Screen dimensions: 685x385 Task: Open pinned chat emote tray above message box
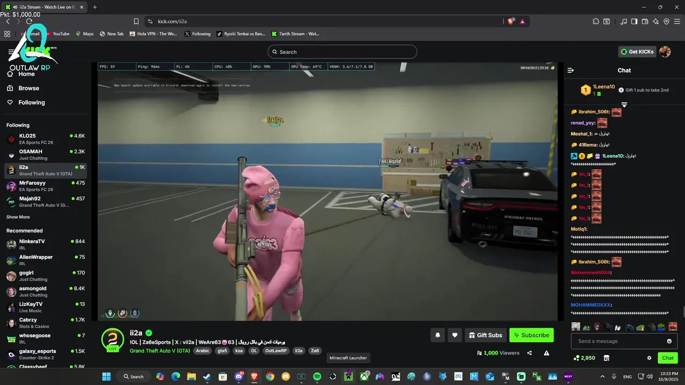tap(624, 326)
